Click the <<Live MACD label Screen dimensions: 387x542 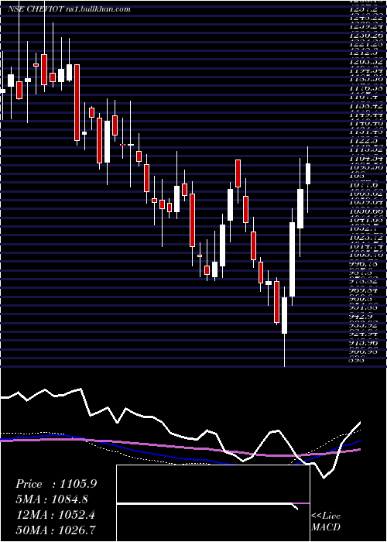[x=326, y=521]
